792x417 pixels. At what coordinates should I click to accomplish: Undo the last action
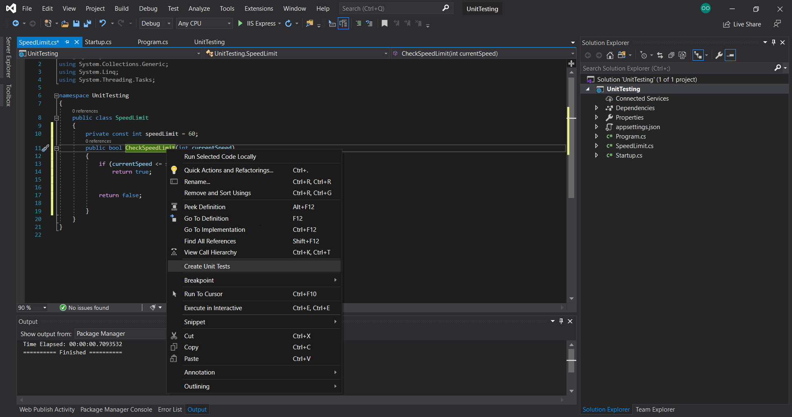coord(103,24)
